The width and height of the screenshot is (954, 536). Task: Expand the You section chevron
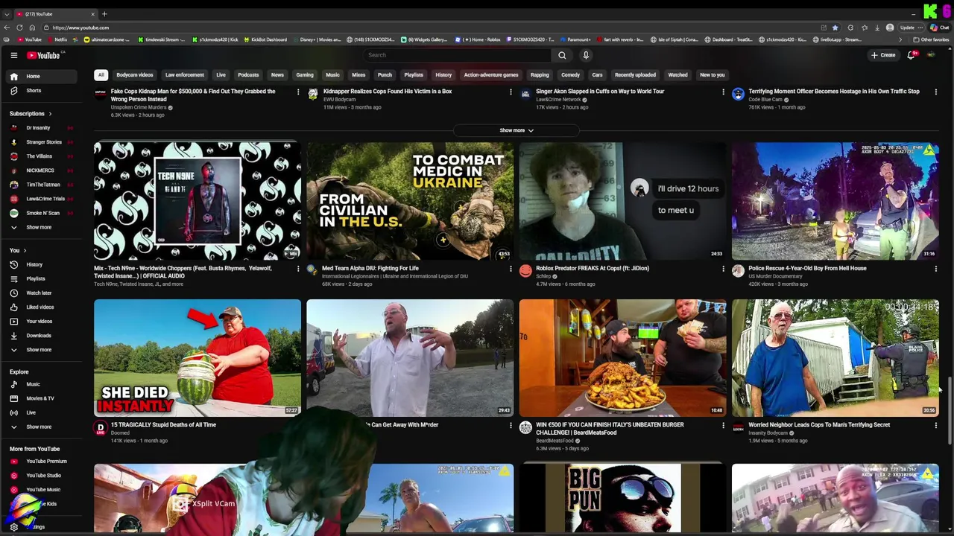tap(25, 251)
